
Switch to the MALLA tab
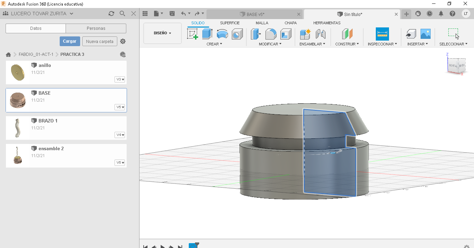click(262, 23)
